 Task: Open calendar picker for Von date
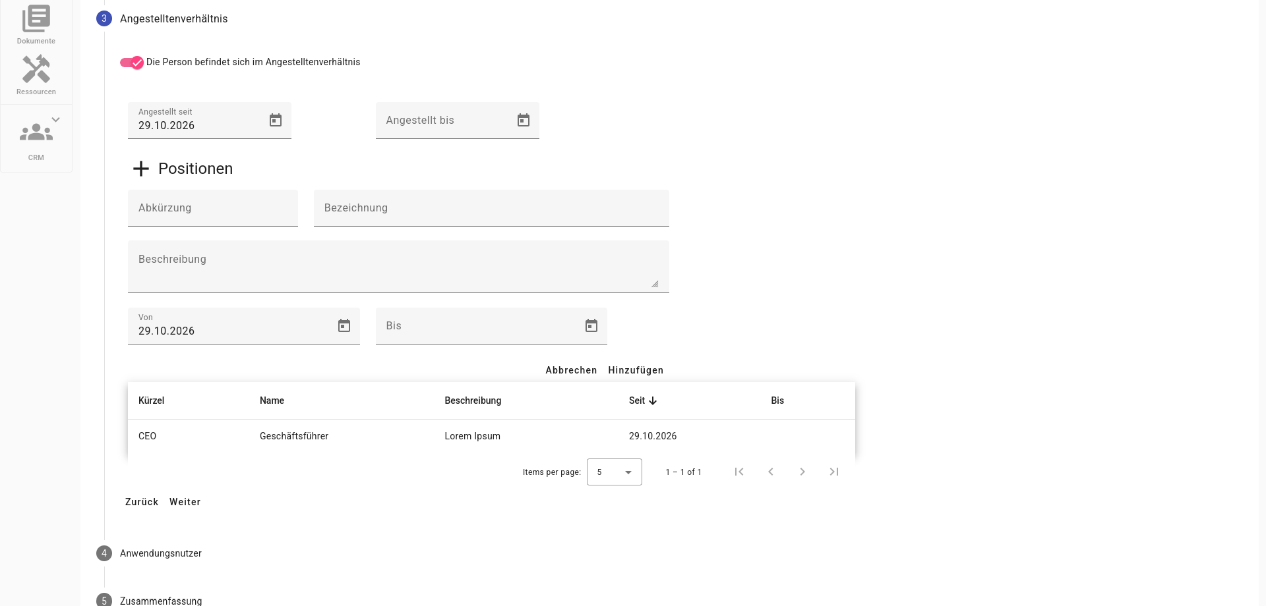(x=344, y=325)
